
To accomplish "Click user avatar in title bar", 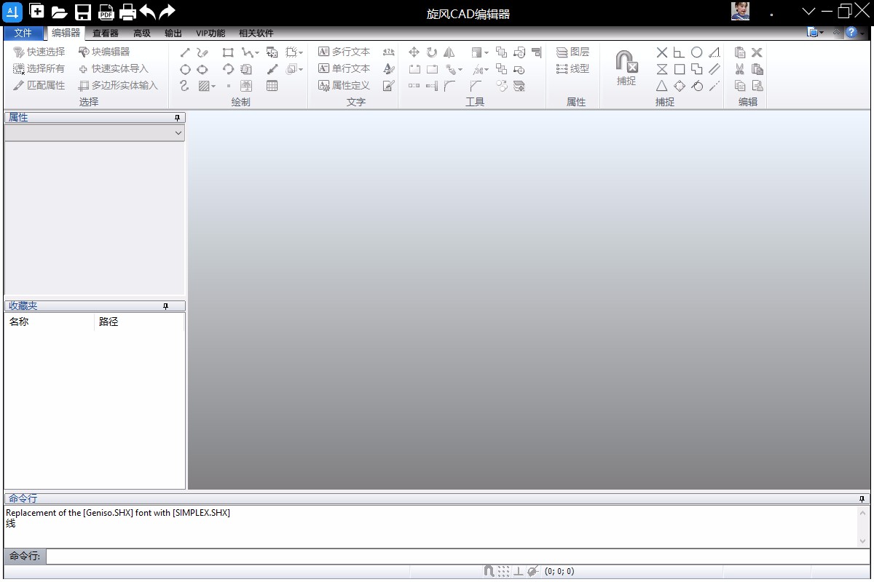I will (x=741, y=11).
